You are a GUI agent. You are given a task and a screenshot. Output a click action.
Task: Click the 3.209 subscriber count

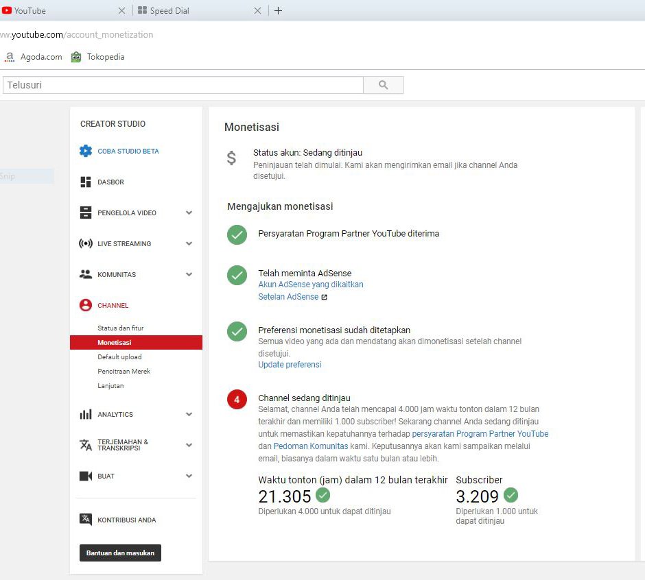tap(477, 496)
